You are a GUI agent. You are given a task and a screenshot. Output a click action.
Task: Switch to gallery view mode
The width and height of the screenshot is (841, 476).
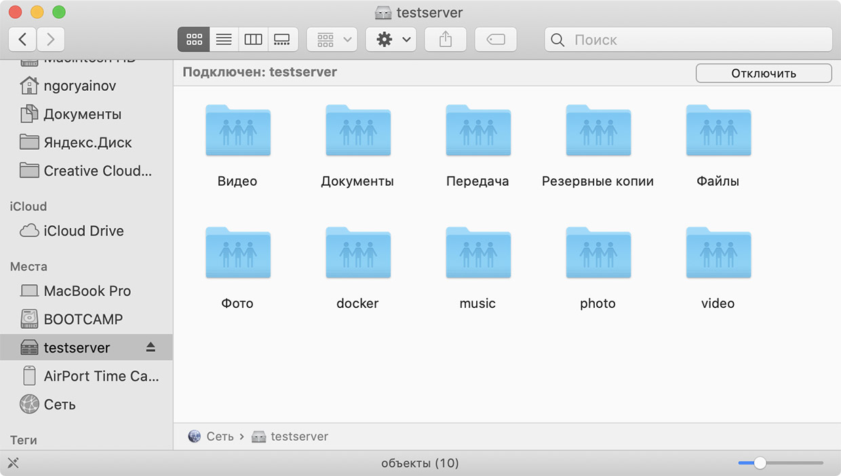tap(282, 39)
